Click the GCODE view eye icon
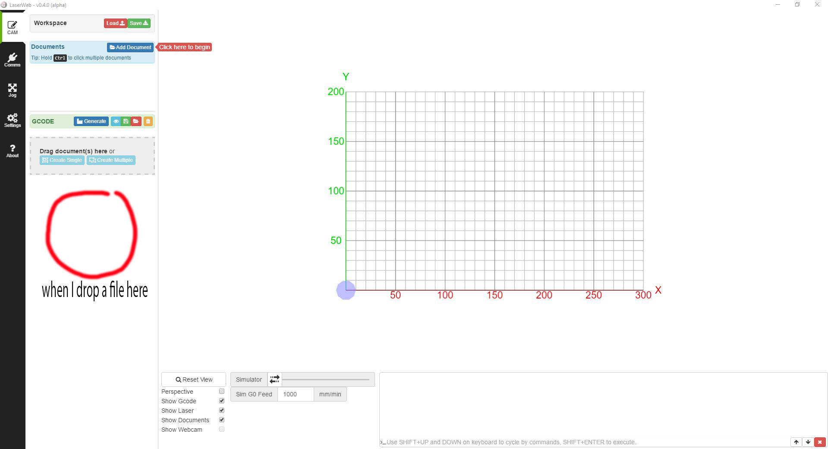The height and width of the screenshot is (449, 828). click(116, 121)
